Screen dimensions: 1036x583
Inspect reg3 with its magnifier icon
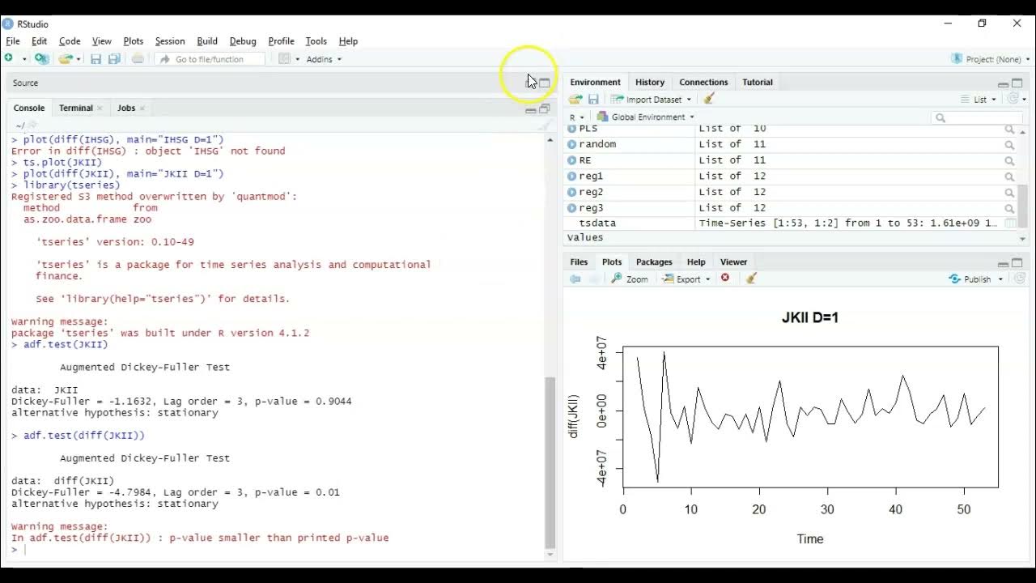[1009, 208]
